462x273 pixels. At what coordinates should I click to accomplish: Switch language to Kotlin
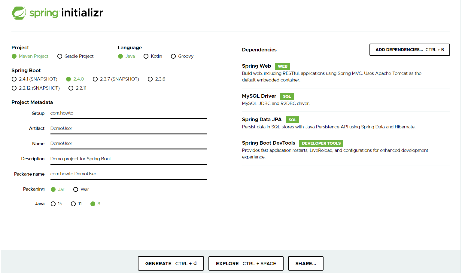point(146,56)
